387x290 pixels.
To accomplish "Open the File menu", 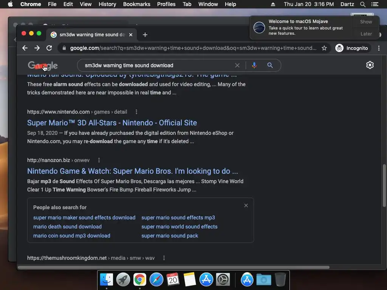I will [52, 4].
